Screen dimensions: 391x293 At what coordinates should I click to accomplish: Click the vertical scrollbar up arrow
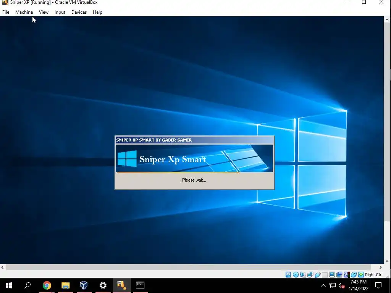click(x=387, y=19)
